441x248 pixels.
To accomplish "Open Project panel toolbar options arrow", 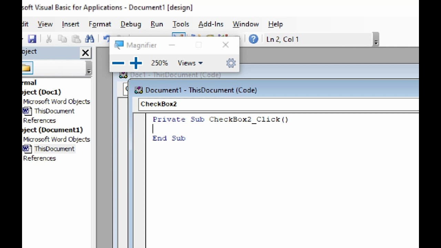I will [89, 68].
